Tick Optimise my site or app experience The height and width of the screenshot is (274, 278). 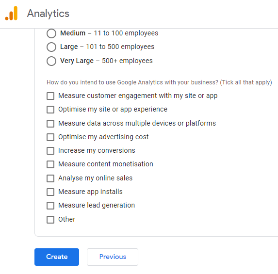click(50, 110)
